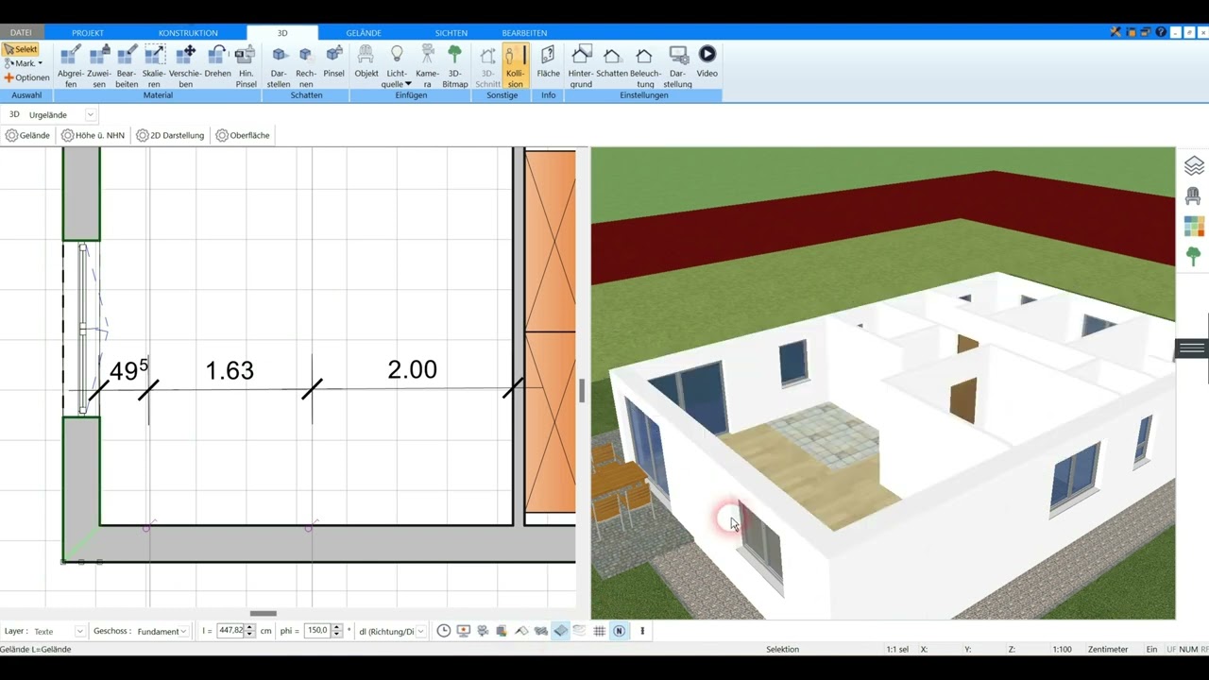Expand the Urgelände dropdown
1209x680 pixels.
(91, 114)
